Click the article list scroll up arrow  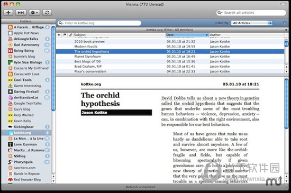tap(286, 67)
